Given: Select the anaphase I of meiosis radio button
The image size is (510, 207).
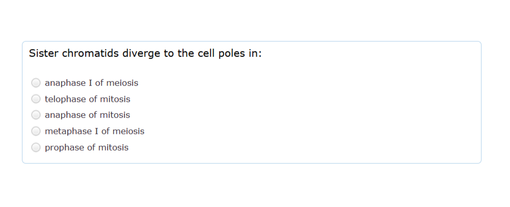Looking at the screenshot, I should tap(36, 83).
